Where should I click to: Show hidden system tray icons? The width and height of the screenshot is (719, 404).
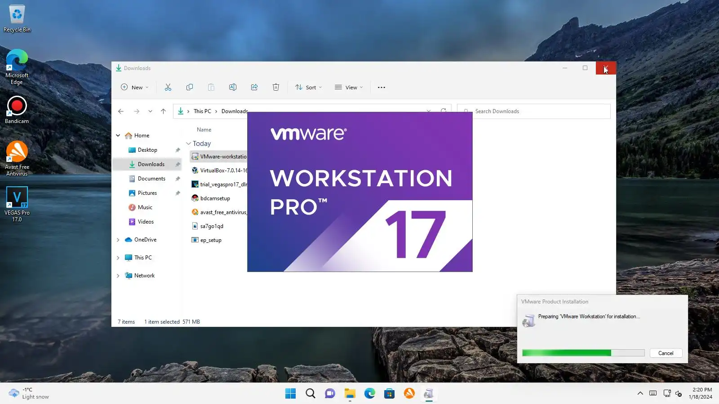click(x=640, y=394)
